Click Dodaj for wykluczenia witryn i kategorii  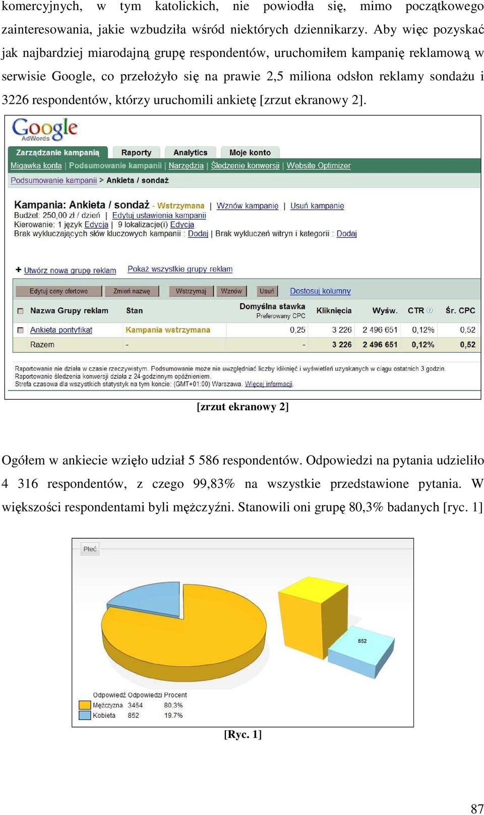(346, 233)
